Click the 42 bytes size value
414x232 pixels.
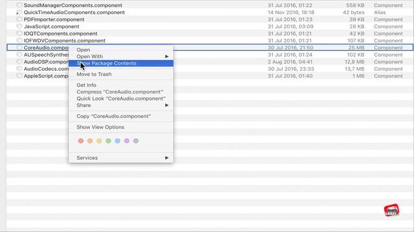pos(354,12)
